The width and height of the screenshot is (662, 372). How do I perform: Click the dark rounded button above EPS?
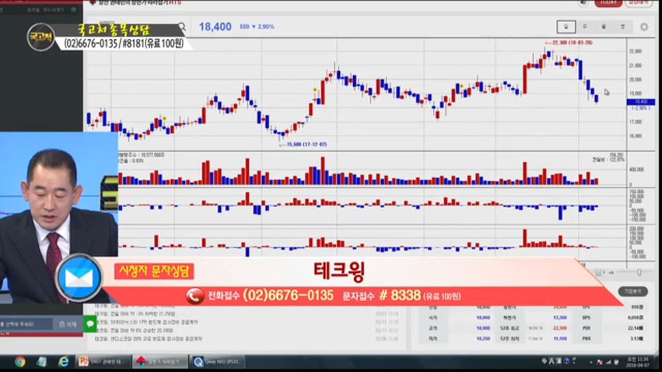point(632,291)
